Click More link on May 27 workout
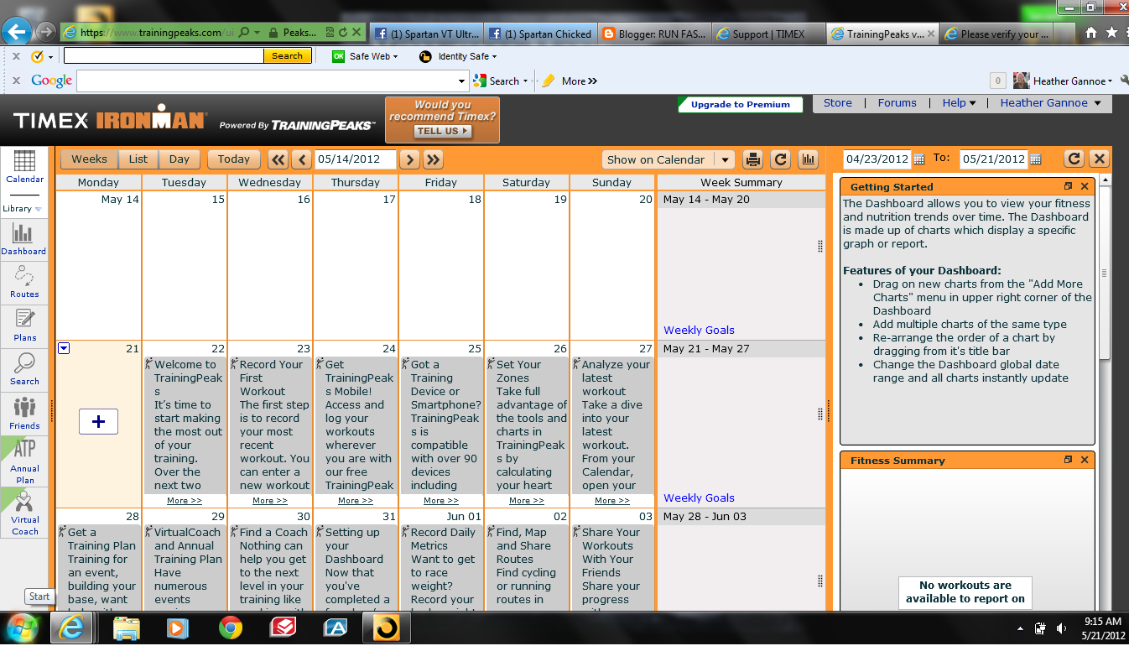The width and height of the screenshot is (1129, 646). pos(612,501)
